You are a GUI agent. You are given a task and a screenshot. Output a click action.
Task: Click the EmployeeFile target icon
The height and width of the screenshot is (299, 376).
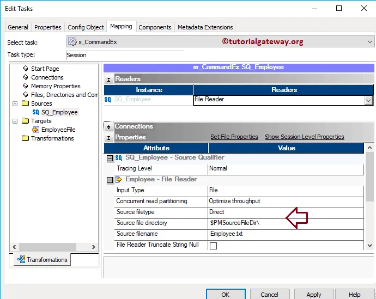coord(35,130)
